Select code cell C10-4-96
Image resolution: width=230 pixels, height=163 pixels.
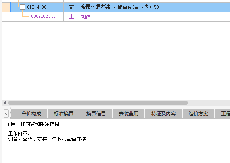[37, 7]
